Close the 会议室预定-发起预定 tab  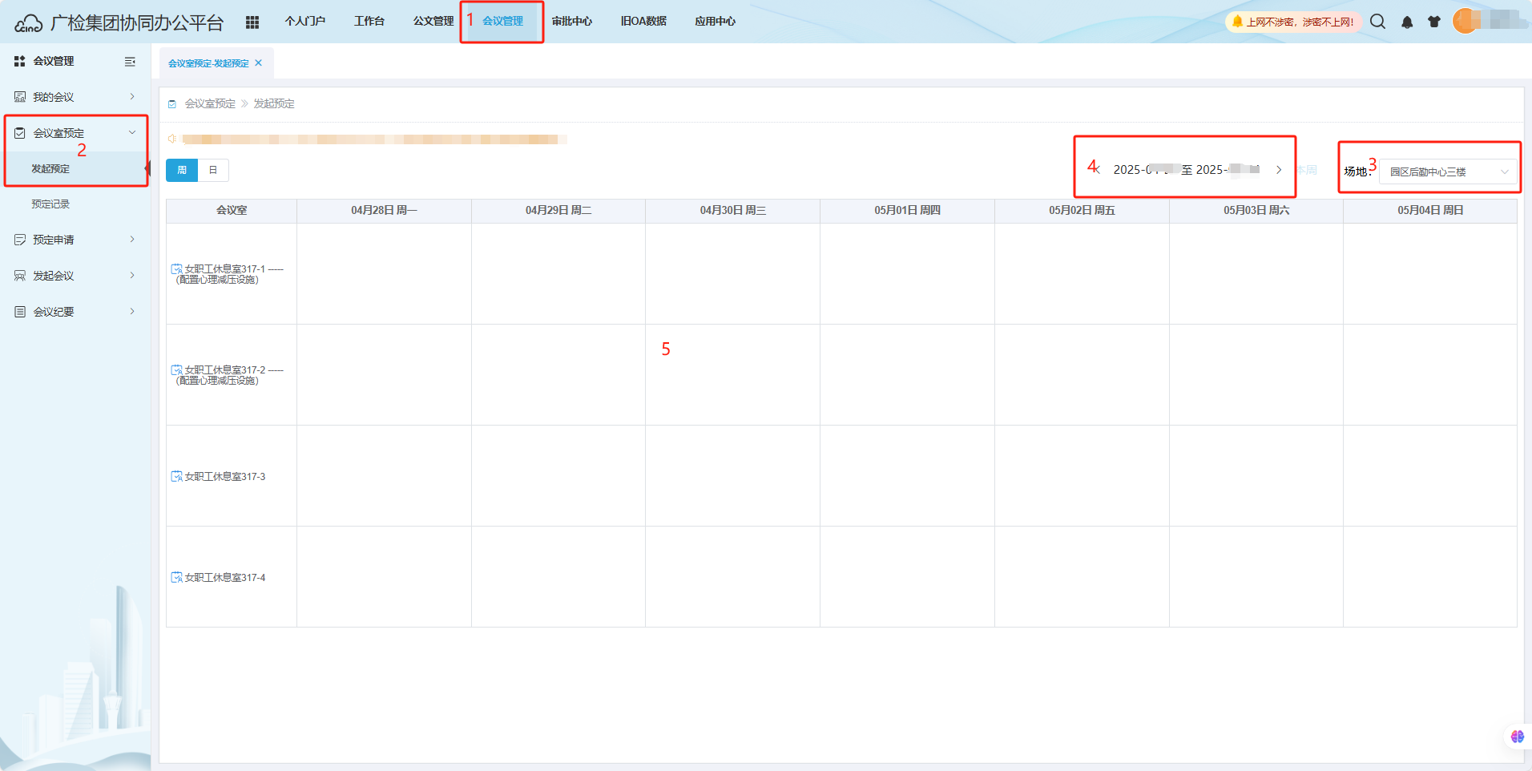coord(258,63)
